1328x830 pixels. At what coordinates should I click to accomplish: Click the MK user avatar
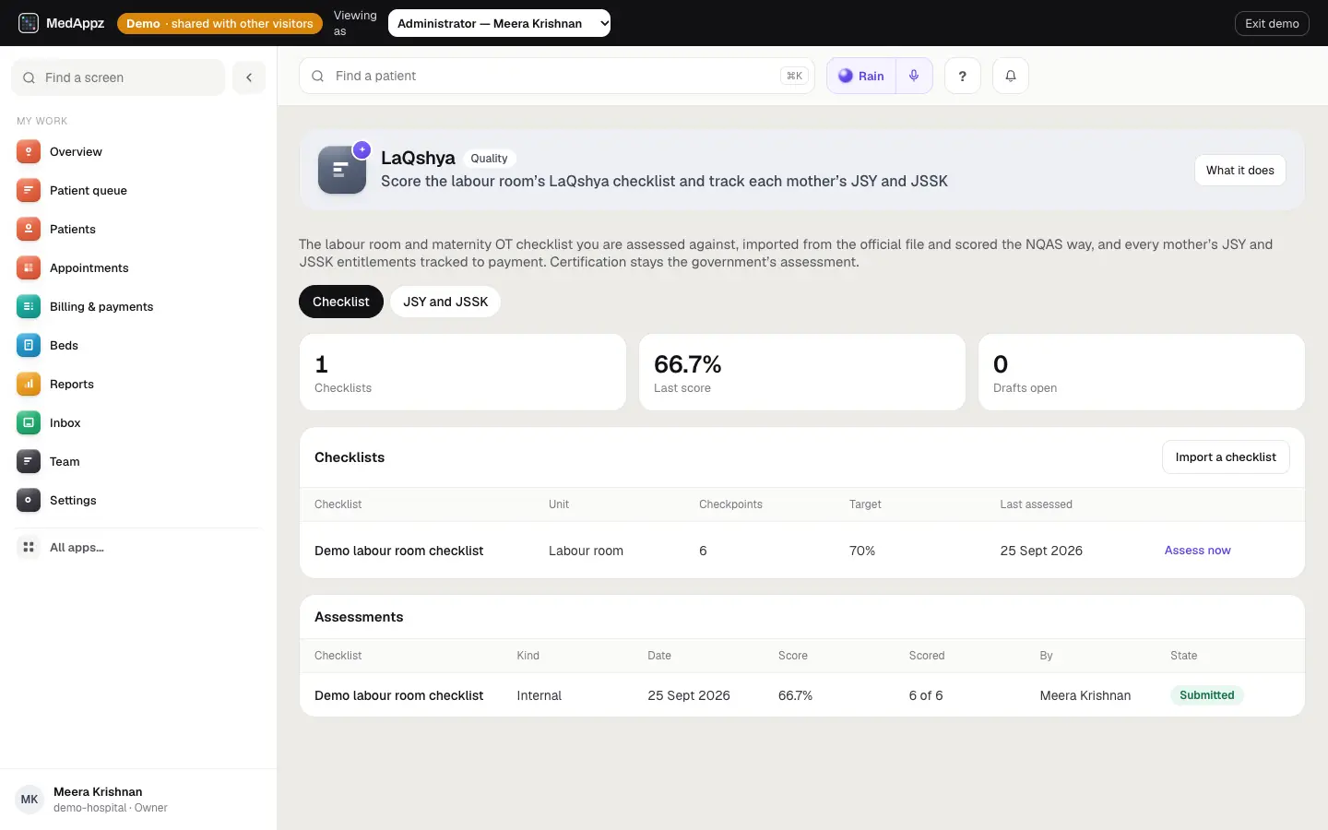tap(30, 800)
